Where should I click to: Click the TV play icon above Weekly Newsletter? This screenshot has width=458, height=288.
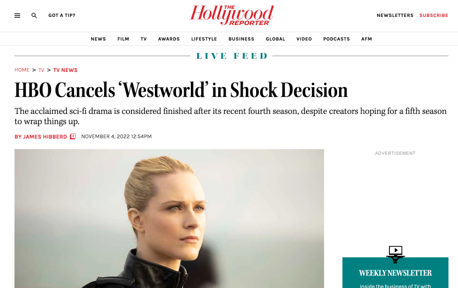396,254
